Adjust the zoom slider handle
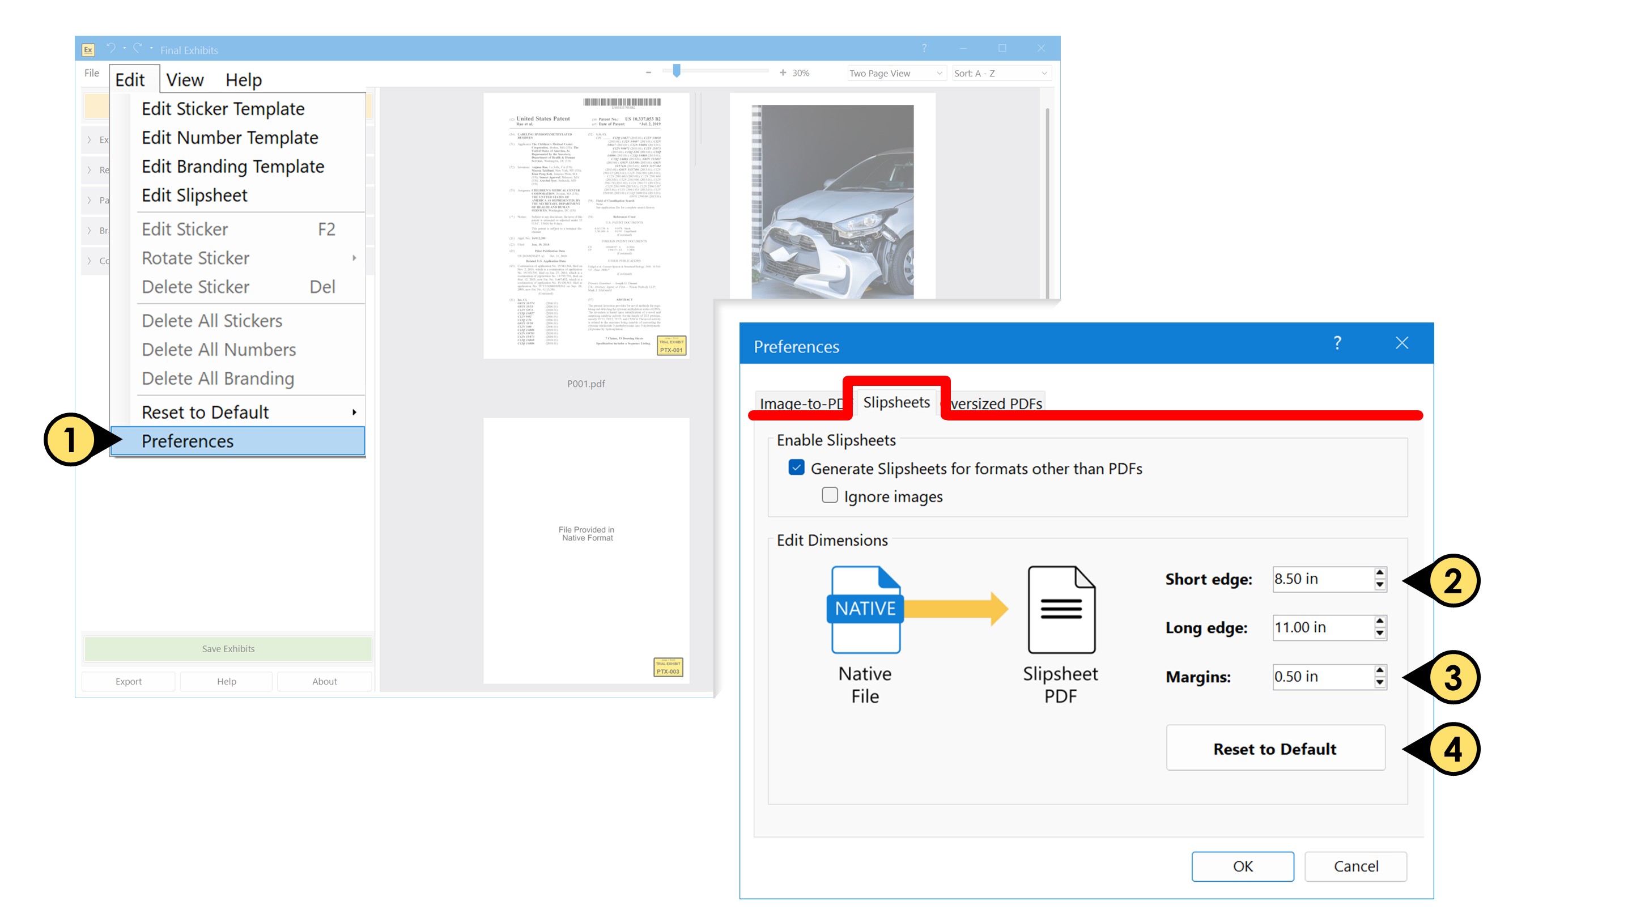This screenshot has width=1632, height=918. [677, 71]
